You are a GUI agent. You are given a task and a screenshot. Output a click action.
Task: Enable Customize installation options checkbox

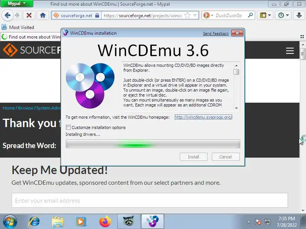pyautogui.click(x=68, y=127)
